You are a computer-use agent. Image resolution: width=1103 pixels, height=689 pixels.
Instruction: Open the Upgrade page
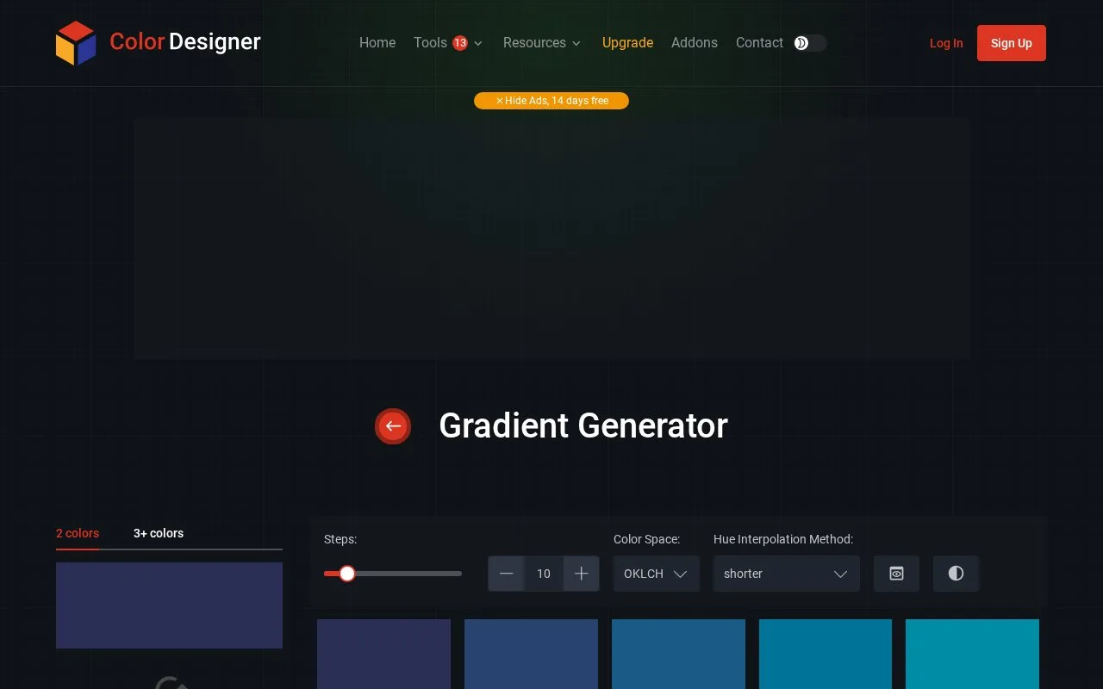pos(627,43)
